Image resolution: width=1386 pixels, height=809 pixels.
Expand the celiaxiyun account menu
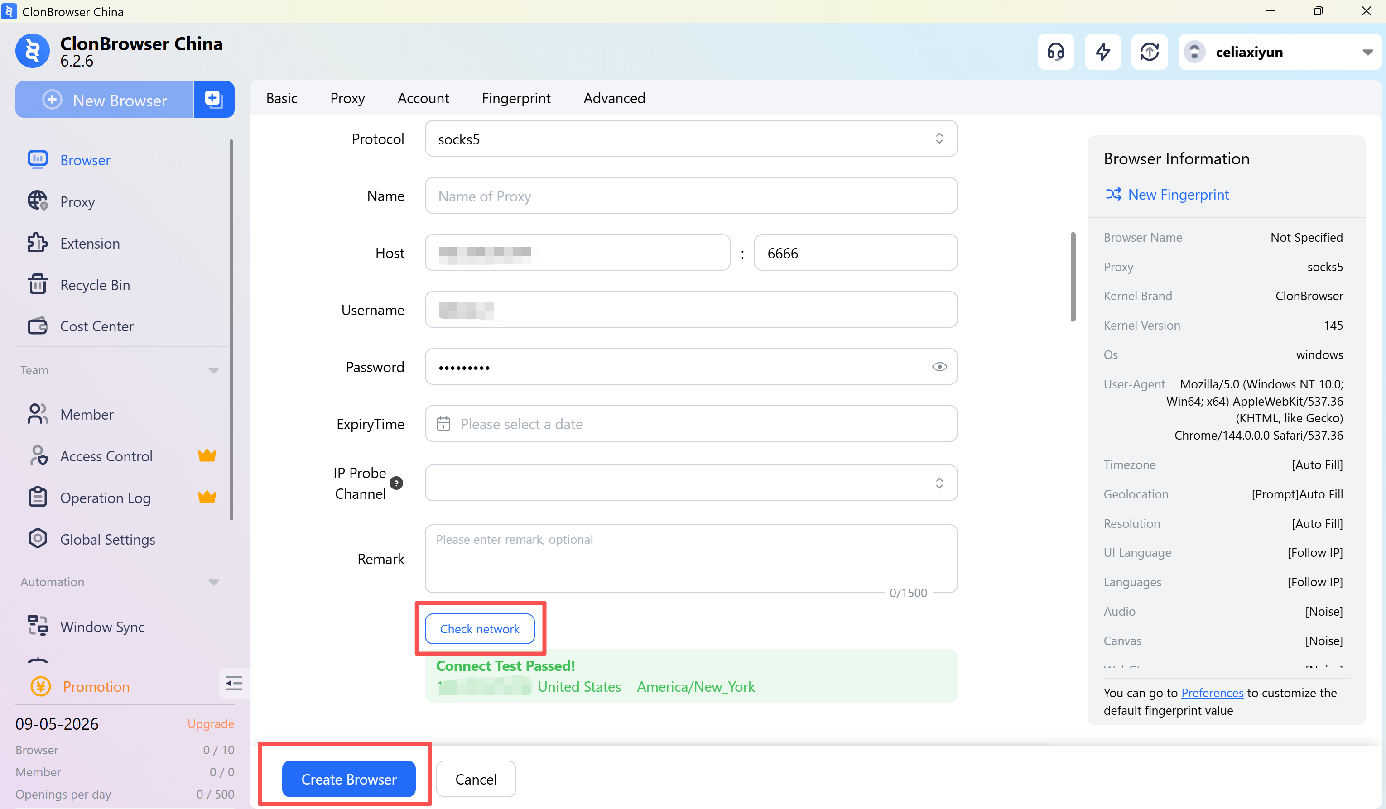pyautogui.click(x=1367, y=52)
